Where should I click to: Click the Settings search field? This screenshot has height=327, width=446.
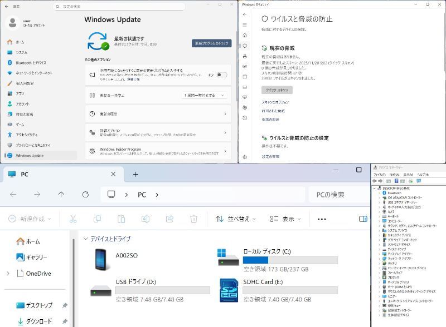(x=119, y=6)
